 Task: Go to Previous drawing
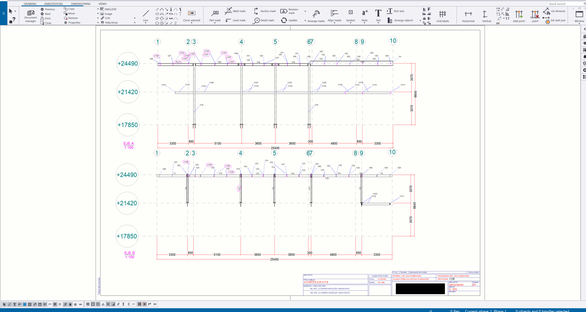48,9
